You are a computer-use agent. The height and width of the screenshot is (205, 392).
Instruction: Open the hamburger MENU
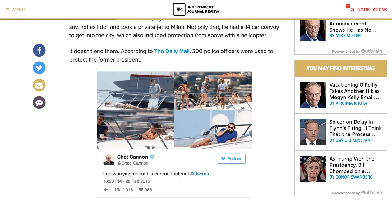(15, 10)
